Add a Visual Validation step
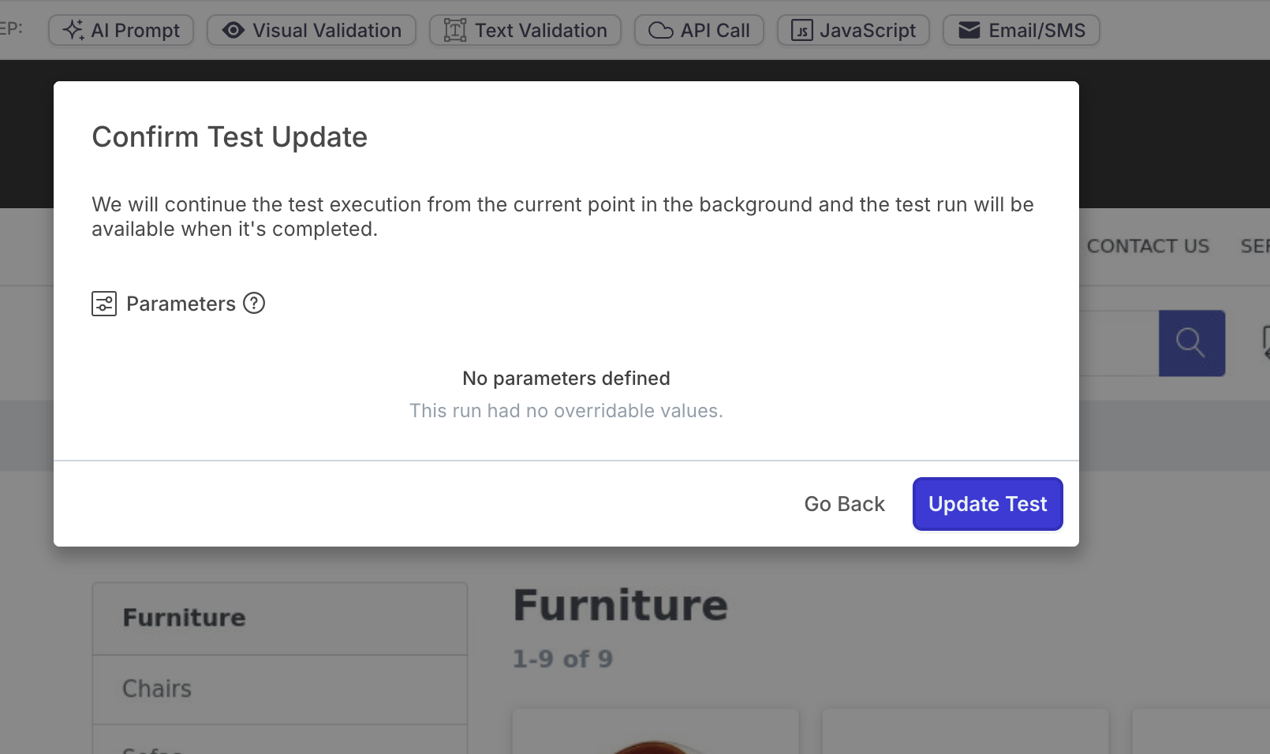The width and height of the screenshot is (1270, 754). pos(312,31)
